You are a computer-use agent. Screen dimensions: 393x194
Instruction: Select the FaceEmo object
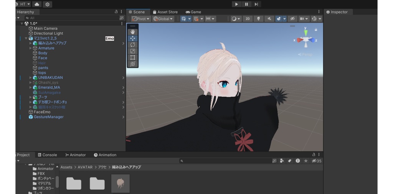(x=42, y=112)
